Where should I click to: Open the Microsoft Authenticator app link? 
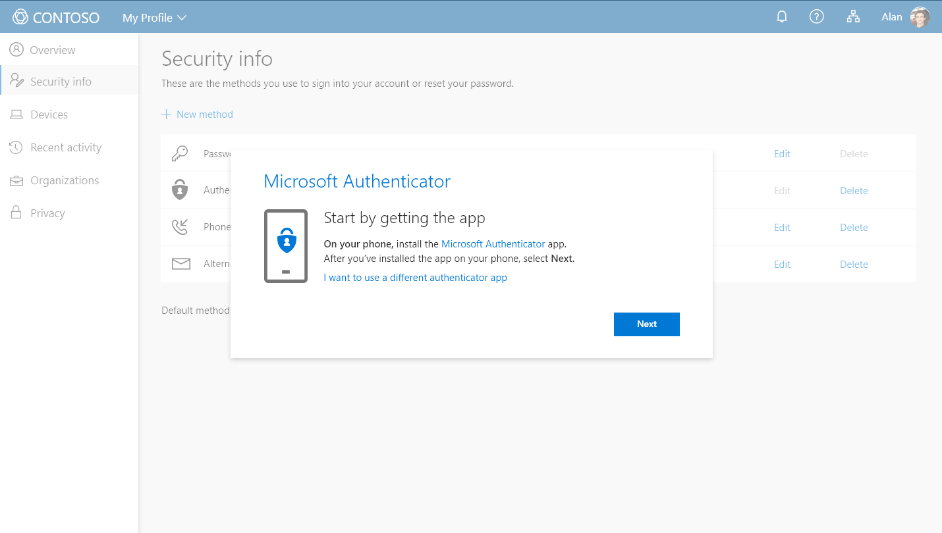[493, 243]
